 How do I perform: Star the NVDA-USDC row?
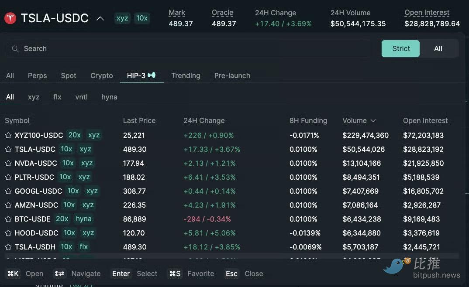click(8, 164)
